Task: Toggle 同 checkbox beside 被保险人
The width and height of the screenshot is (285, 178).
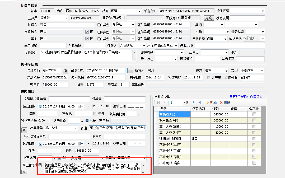Action: pos(87,32)
